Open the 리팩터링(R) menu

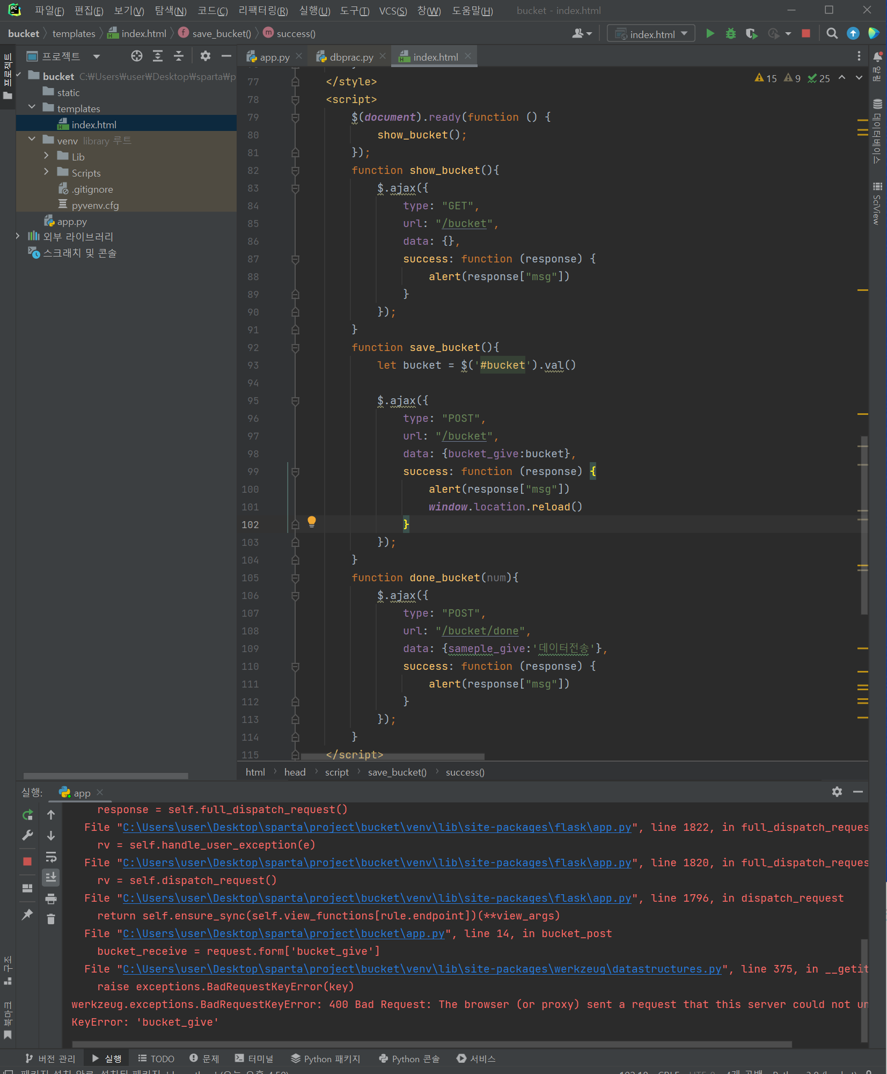coord(263,11)
